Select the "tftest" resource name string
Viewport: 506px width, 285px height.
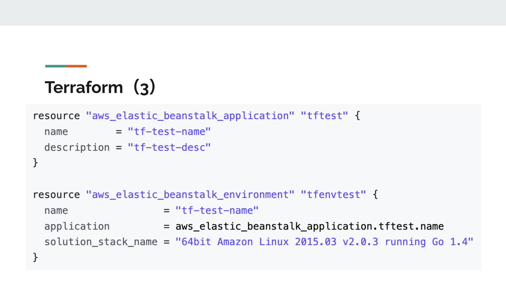(325, 116)
